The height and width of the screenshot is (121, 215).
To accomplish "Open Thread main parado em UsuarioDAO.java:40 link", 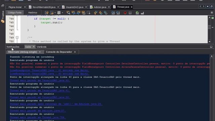I will [x=40, y=80].
